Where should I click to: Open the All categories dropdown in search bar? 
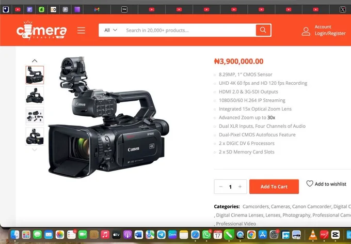click(x=110, y=30)
